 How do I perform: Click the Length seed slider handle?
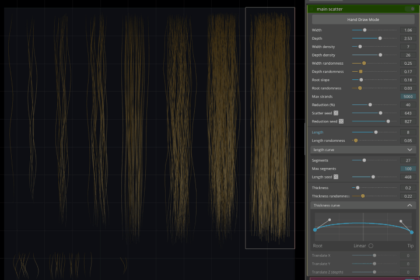373,177
